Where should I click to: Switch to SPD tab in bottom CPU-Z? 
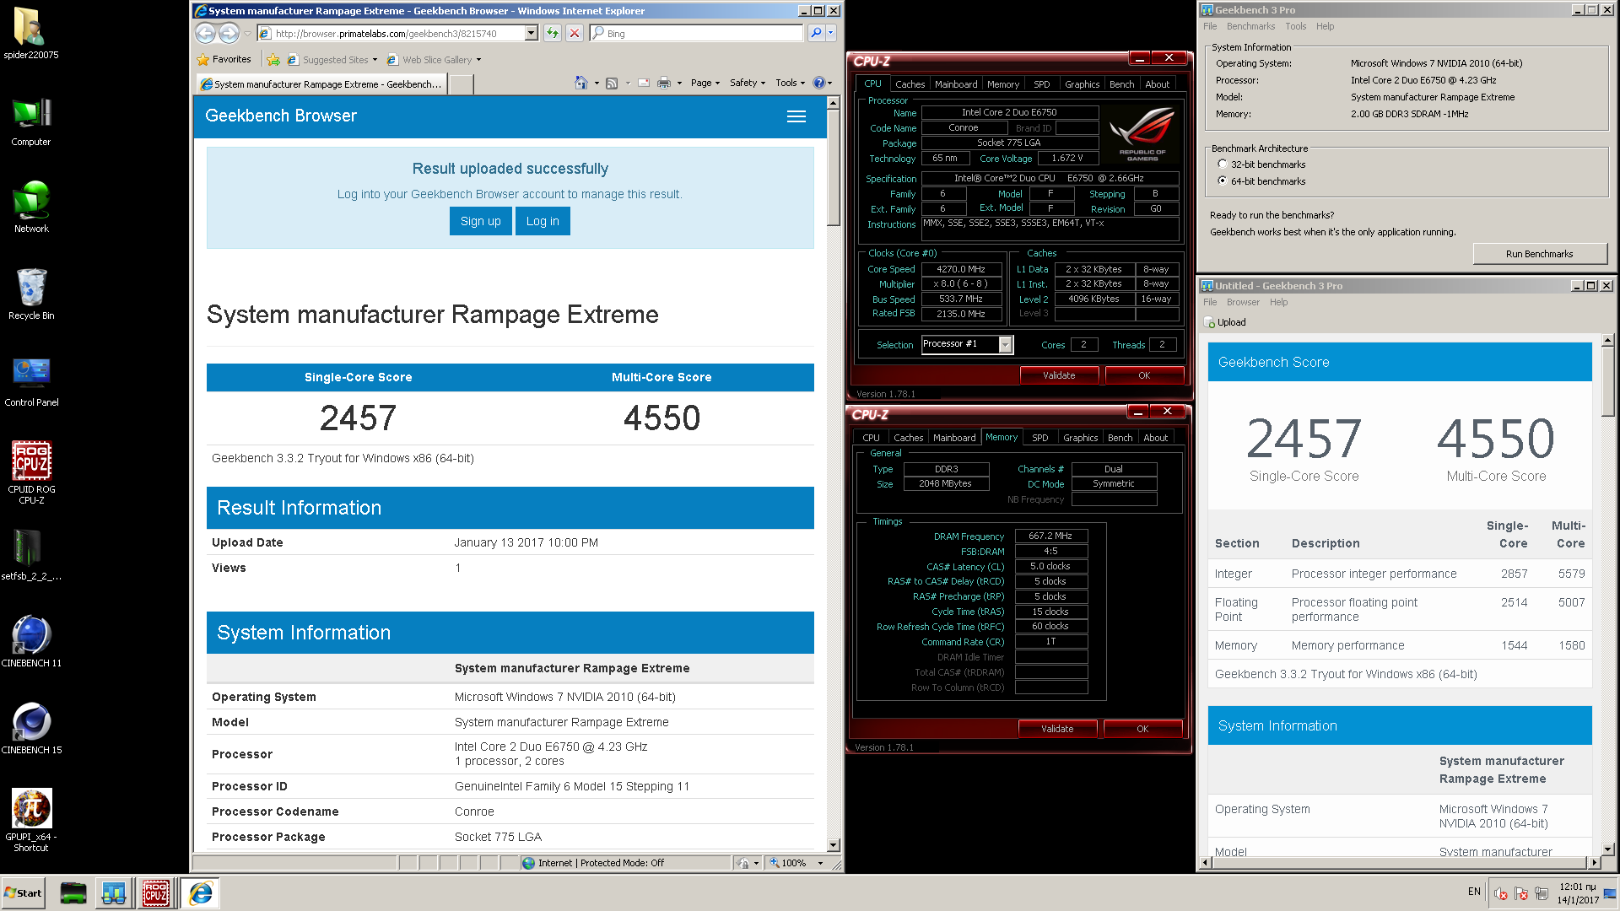tap(1039, 438)
